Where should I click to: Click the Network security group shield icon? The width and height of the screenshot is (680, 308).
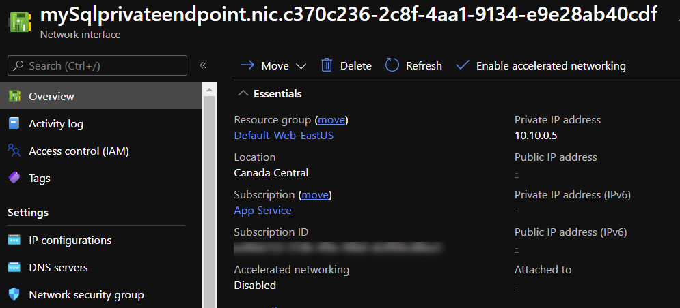click(x=14, y=294)
